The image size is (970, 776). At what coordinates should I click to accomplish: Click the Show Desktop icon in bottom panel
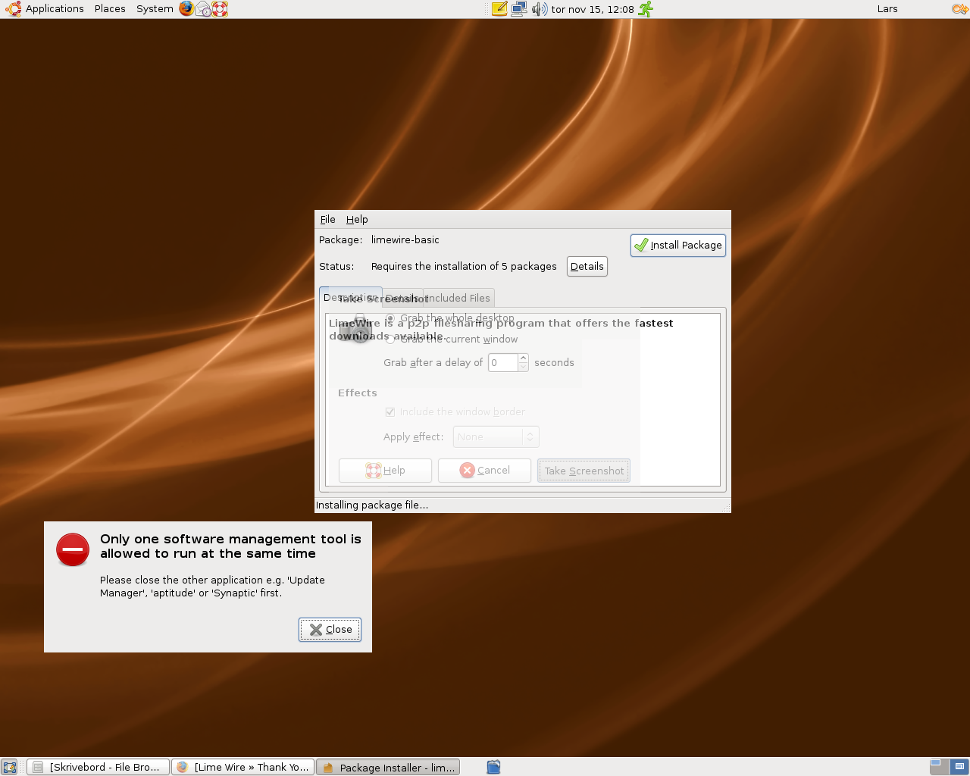[x=9, y=767]
